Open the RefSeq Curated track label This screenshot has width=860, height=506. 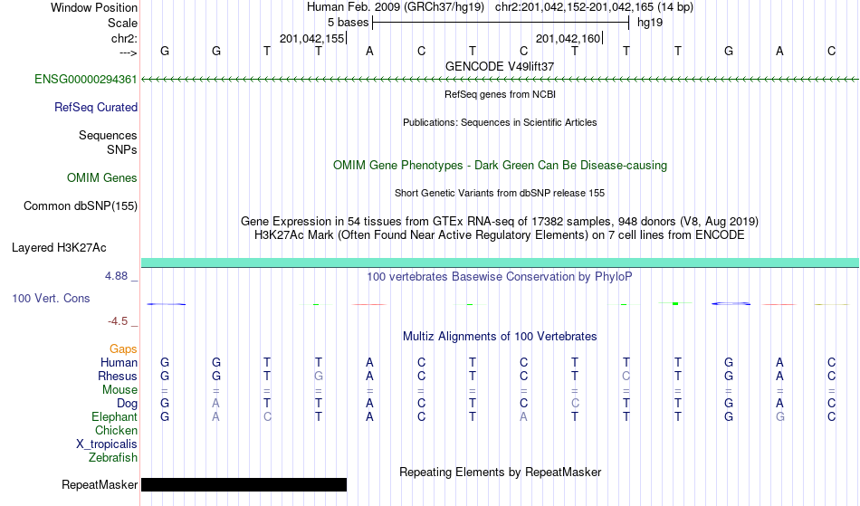(x=96, y=108)
